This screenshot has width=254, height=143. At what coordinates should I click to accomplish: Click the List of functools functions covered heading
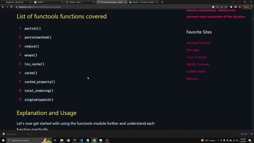coord(62,16)
